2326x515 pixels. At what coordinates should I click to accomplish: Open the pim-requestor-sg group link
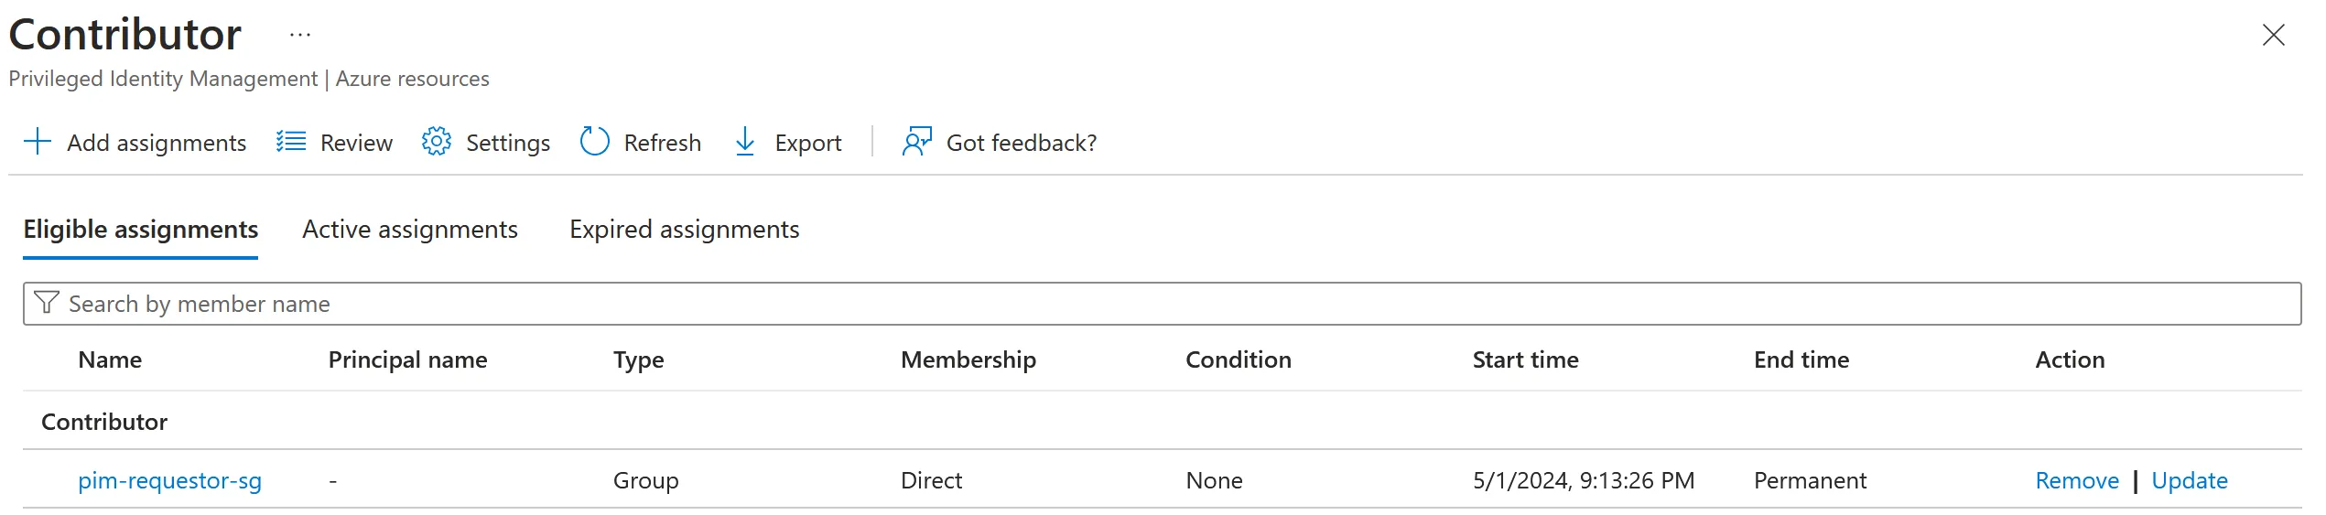tap(169, 481)
